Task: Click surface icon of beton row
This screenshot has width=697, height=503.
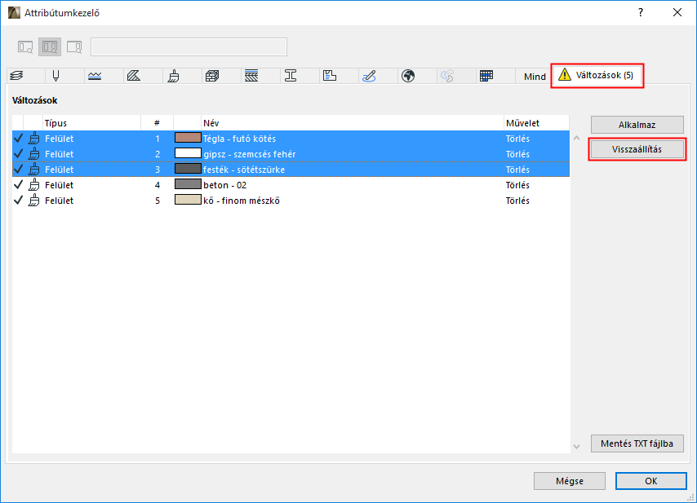Action: point(33,185)
